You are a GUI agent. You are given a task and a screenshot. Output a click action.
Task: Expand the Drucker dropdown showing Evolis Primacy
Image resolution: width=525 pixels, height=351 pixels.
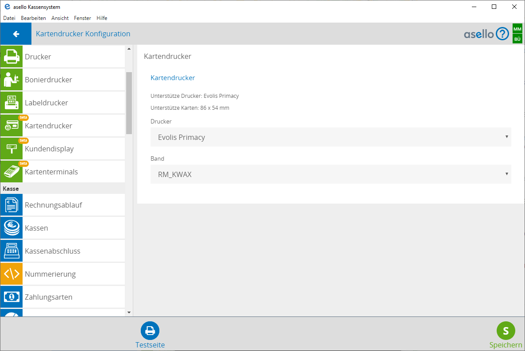tap(331, 137)
